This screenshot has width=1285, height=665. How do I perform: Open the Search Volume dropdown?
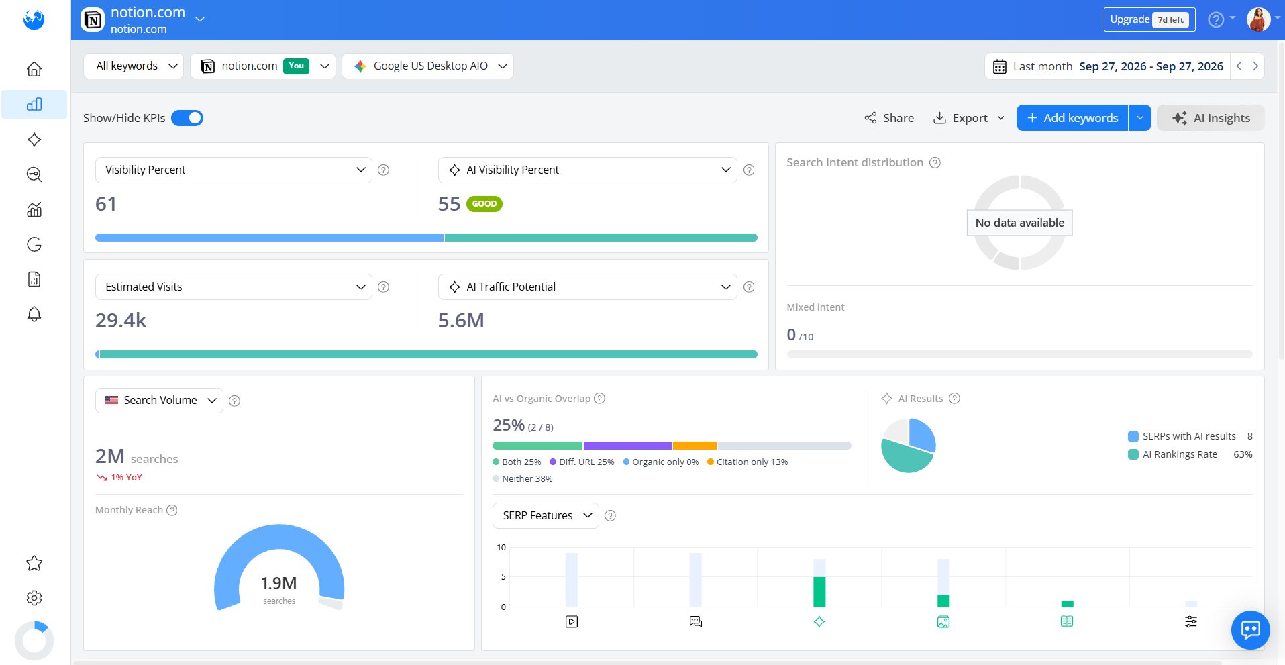159,401
